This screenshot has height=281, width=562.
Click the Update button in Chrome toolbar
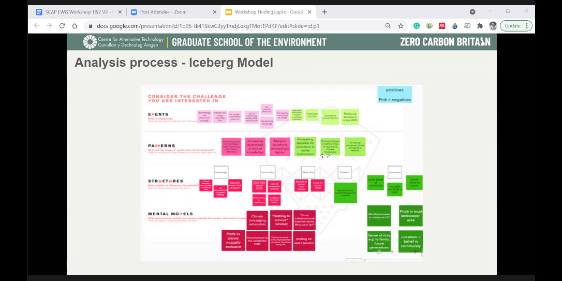pyautogui.click(x=516, y=26)
